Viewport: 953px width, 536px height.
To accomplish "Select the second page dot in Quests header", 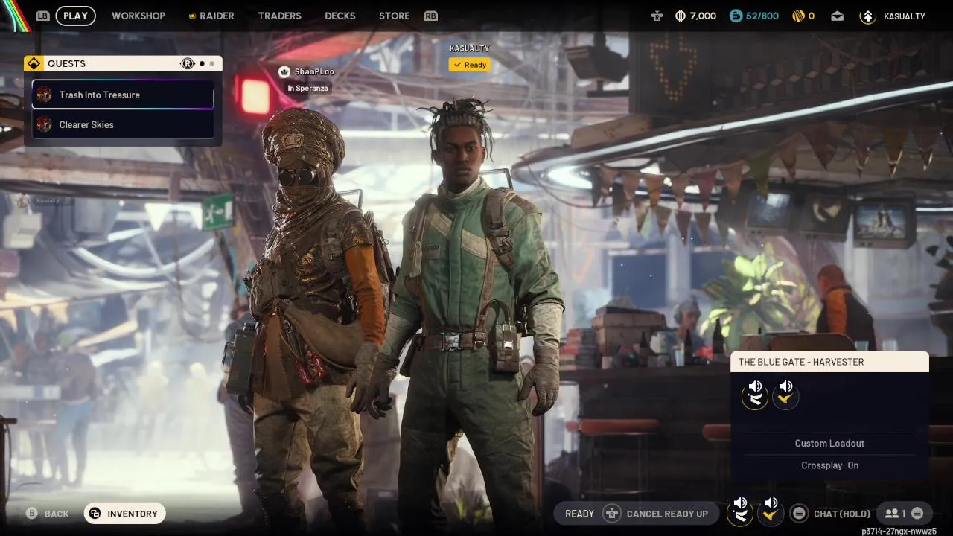I will click(x=211, y=64).
